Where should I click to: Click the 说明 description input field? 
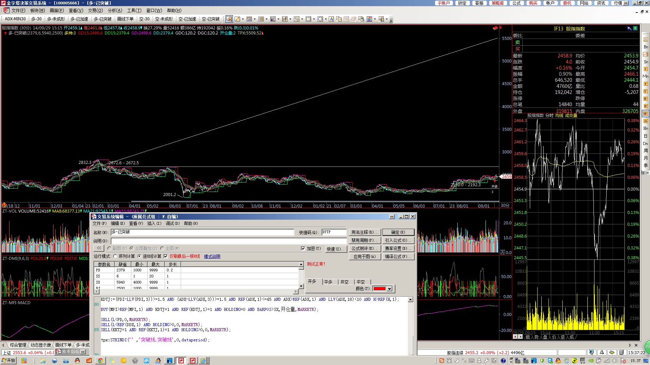tap(229, 241)
